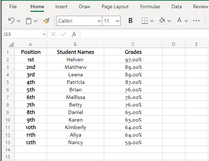Screen dimensions: 209x161
Task: Expand the Name Box dropdown arrow
Action: 44,34
